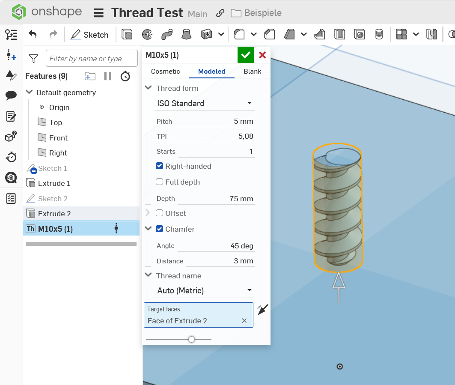
Task: Select the Hole tool
Action: tap(359, 34)
